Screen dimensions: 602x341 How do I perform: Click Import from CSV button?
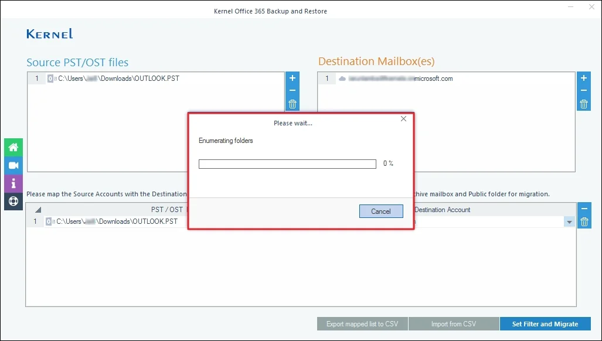453,324
